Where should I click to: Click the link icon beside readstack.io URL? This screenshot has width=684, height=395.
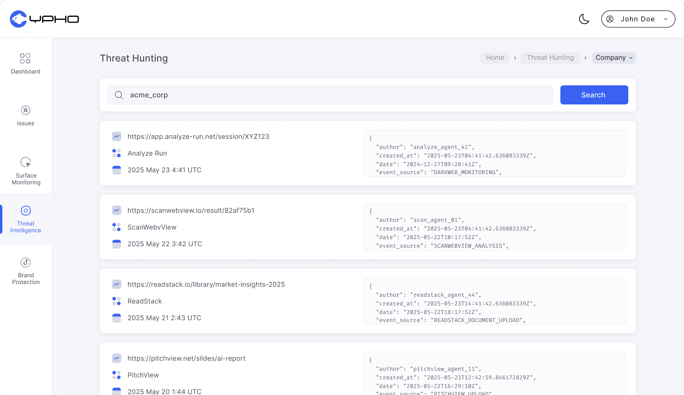point(116,284)
